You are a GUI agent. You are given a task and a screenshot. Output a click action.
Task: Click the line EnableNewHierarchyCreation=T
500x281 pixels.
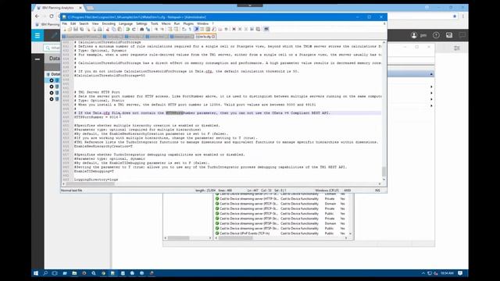point(103,146)
